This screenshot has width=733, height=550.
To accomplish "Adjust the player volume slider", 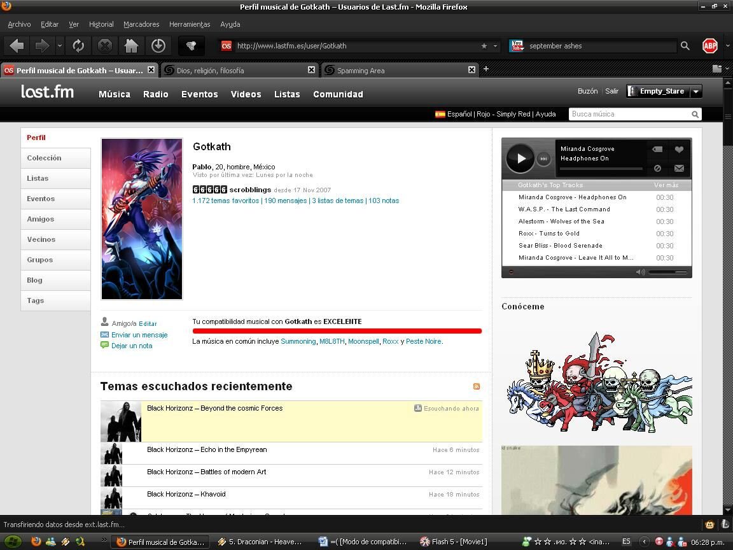I will tap(667, 272).
